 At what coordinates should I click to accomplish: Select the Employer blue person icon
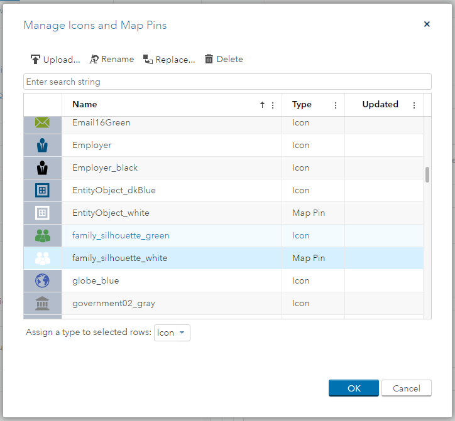click(x=43, y=146)
